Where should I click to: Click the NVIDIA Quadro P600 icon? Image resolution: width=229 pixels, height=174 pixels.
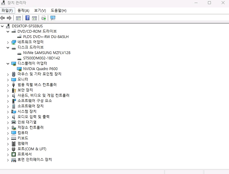pyautogui.click(x=19, y=69)
